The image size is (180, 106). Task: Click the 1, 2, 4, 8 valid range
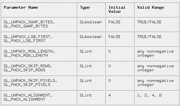pos(149,95)
